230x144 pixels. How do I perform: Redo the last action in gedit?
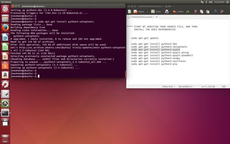(x=187, y=11)
